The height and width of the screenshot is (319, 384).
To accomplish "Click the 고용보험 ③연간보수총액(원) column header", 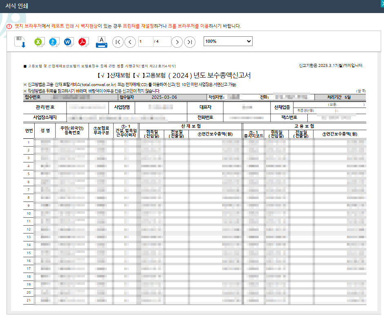I will pos(340,134).
